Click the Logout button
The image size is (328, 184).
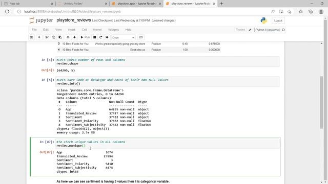click(278, 20)
